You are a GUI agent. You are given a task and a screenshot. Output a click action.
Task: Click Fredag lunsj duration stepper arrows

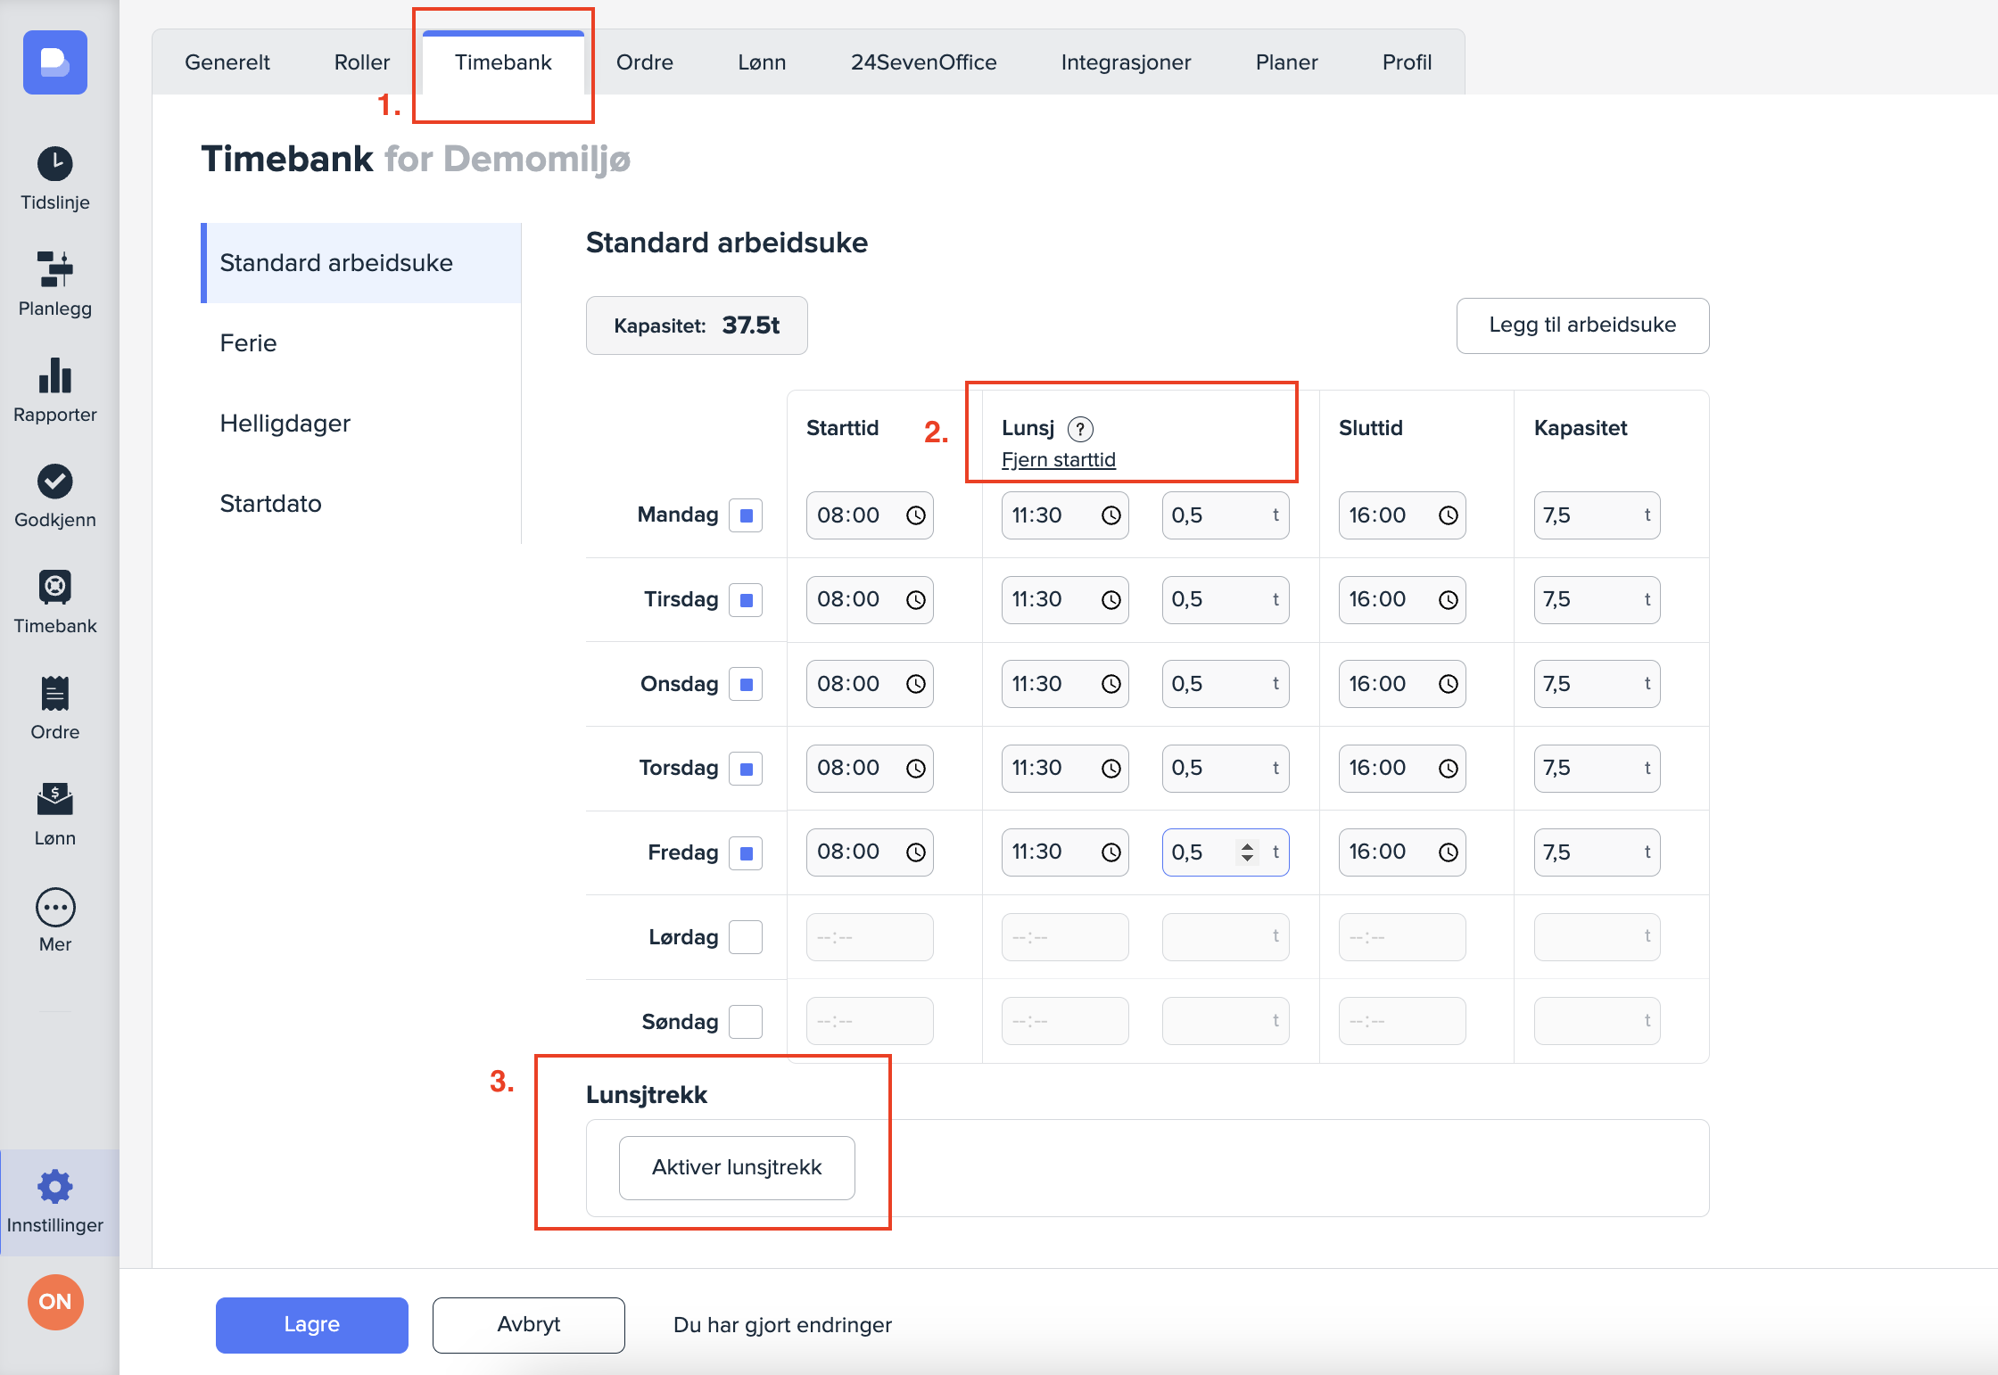(x=1247, y=852)
